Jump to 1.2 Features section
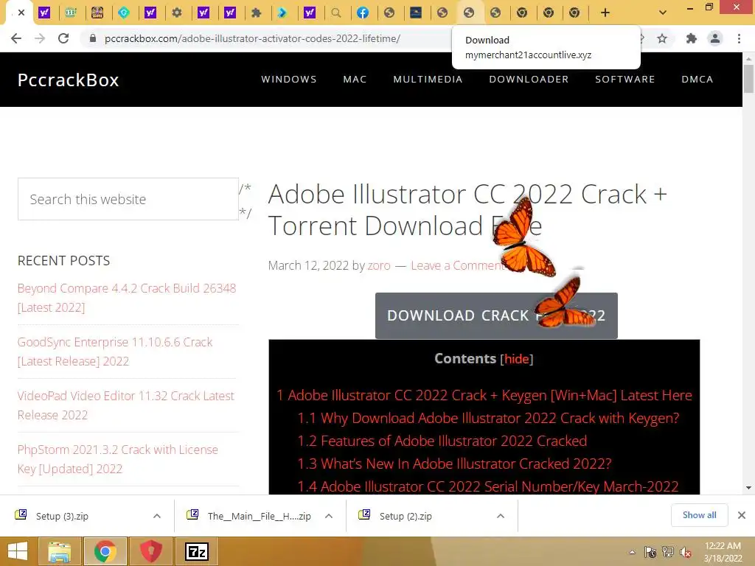The height and width of the screenshot is (566, 755). click(x=442, y=441)
